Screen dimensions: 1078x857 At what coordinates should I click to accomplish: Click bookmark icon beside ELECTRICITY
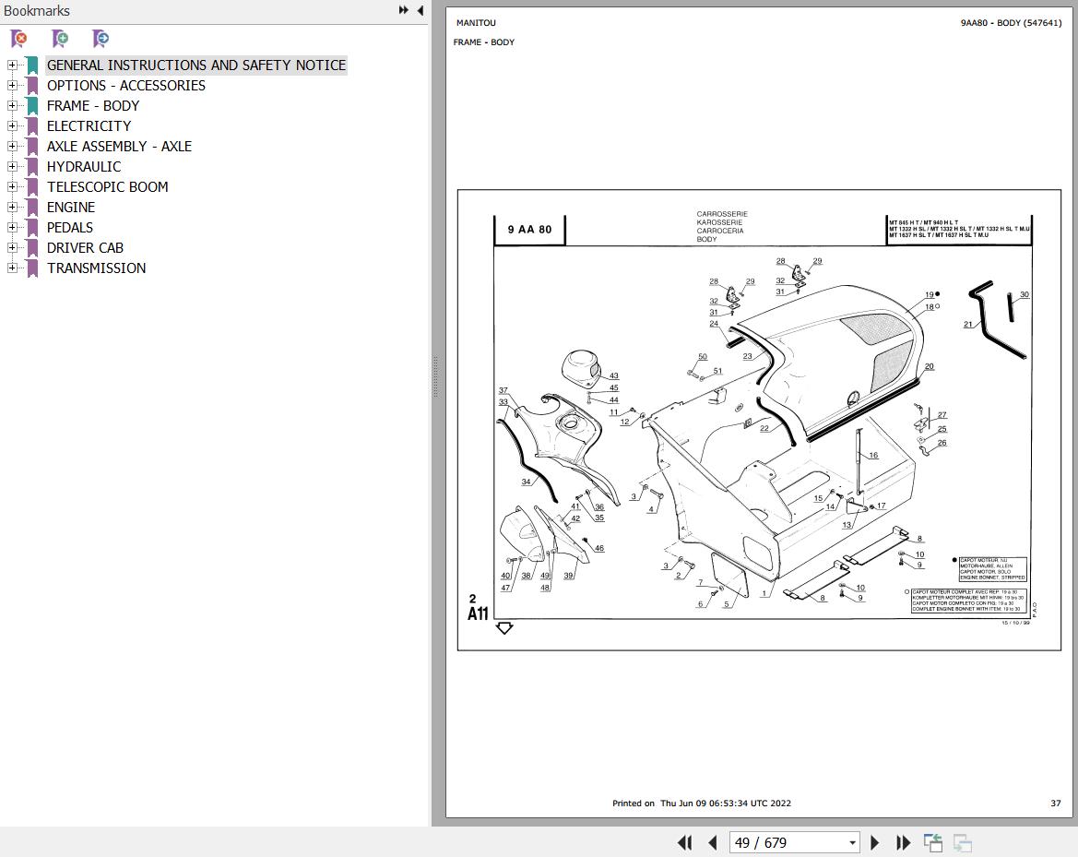pos(31,125)
